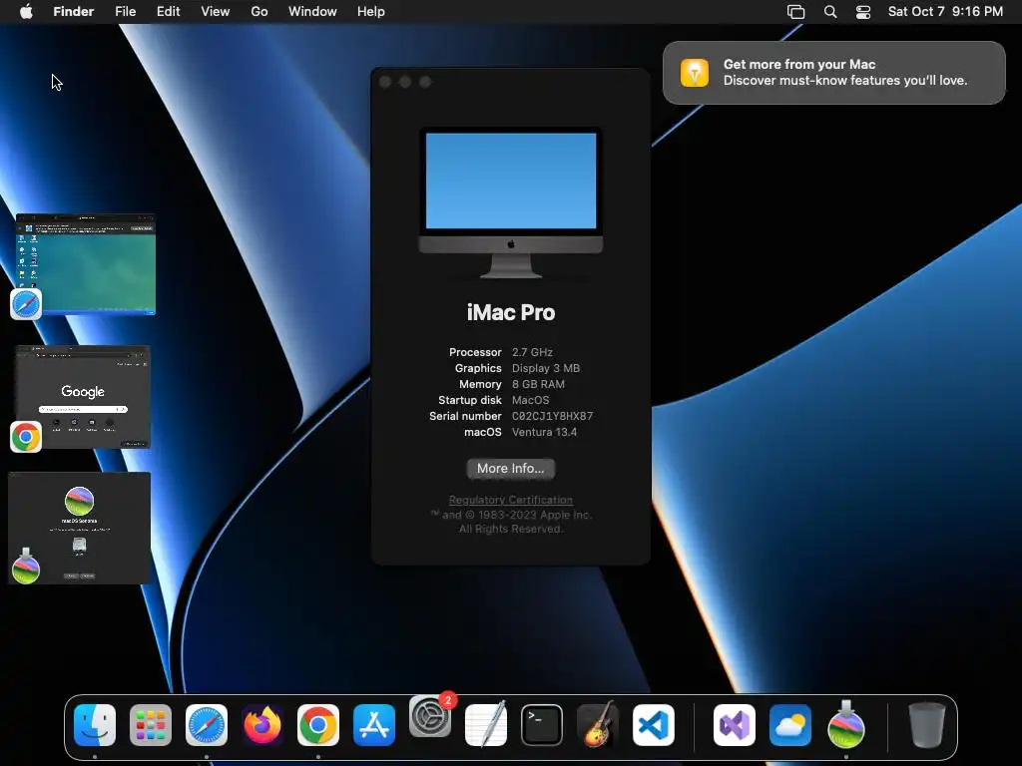Open the Go menu
Screen dimensions: 1022x766
click(x=259, y=12)
